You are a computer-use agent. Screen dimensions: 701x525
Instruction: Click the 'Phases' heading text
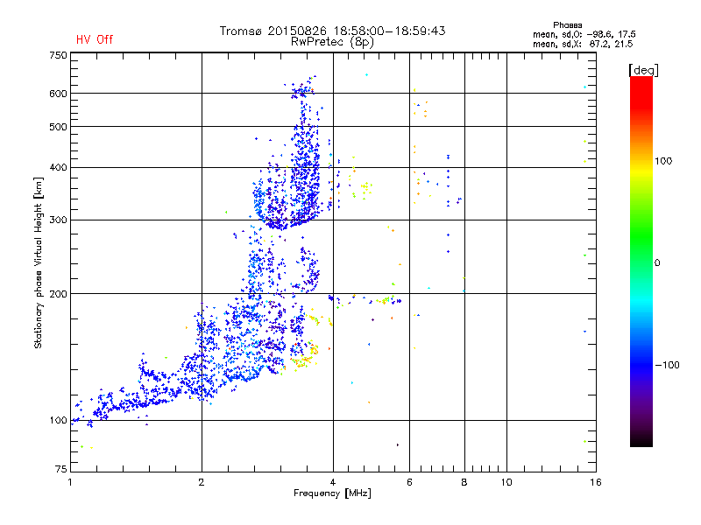click(567, 25)
